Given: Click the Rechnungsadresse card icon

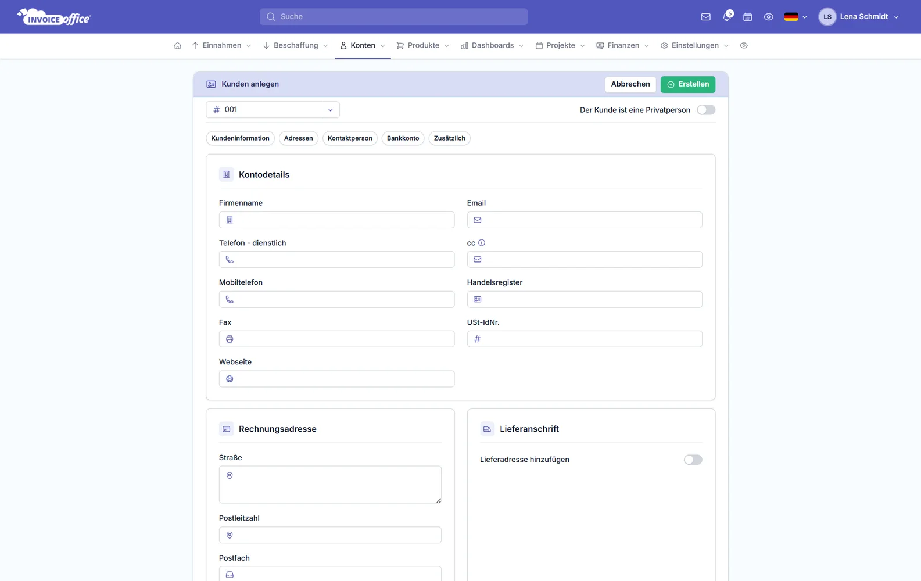Looking at the screenshot, I should [x=227, y=429].
